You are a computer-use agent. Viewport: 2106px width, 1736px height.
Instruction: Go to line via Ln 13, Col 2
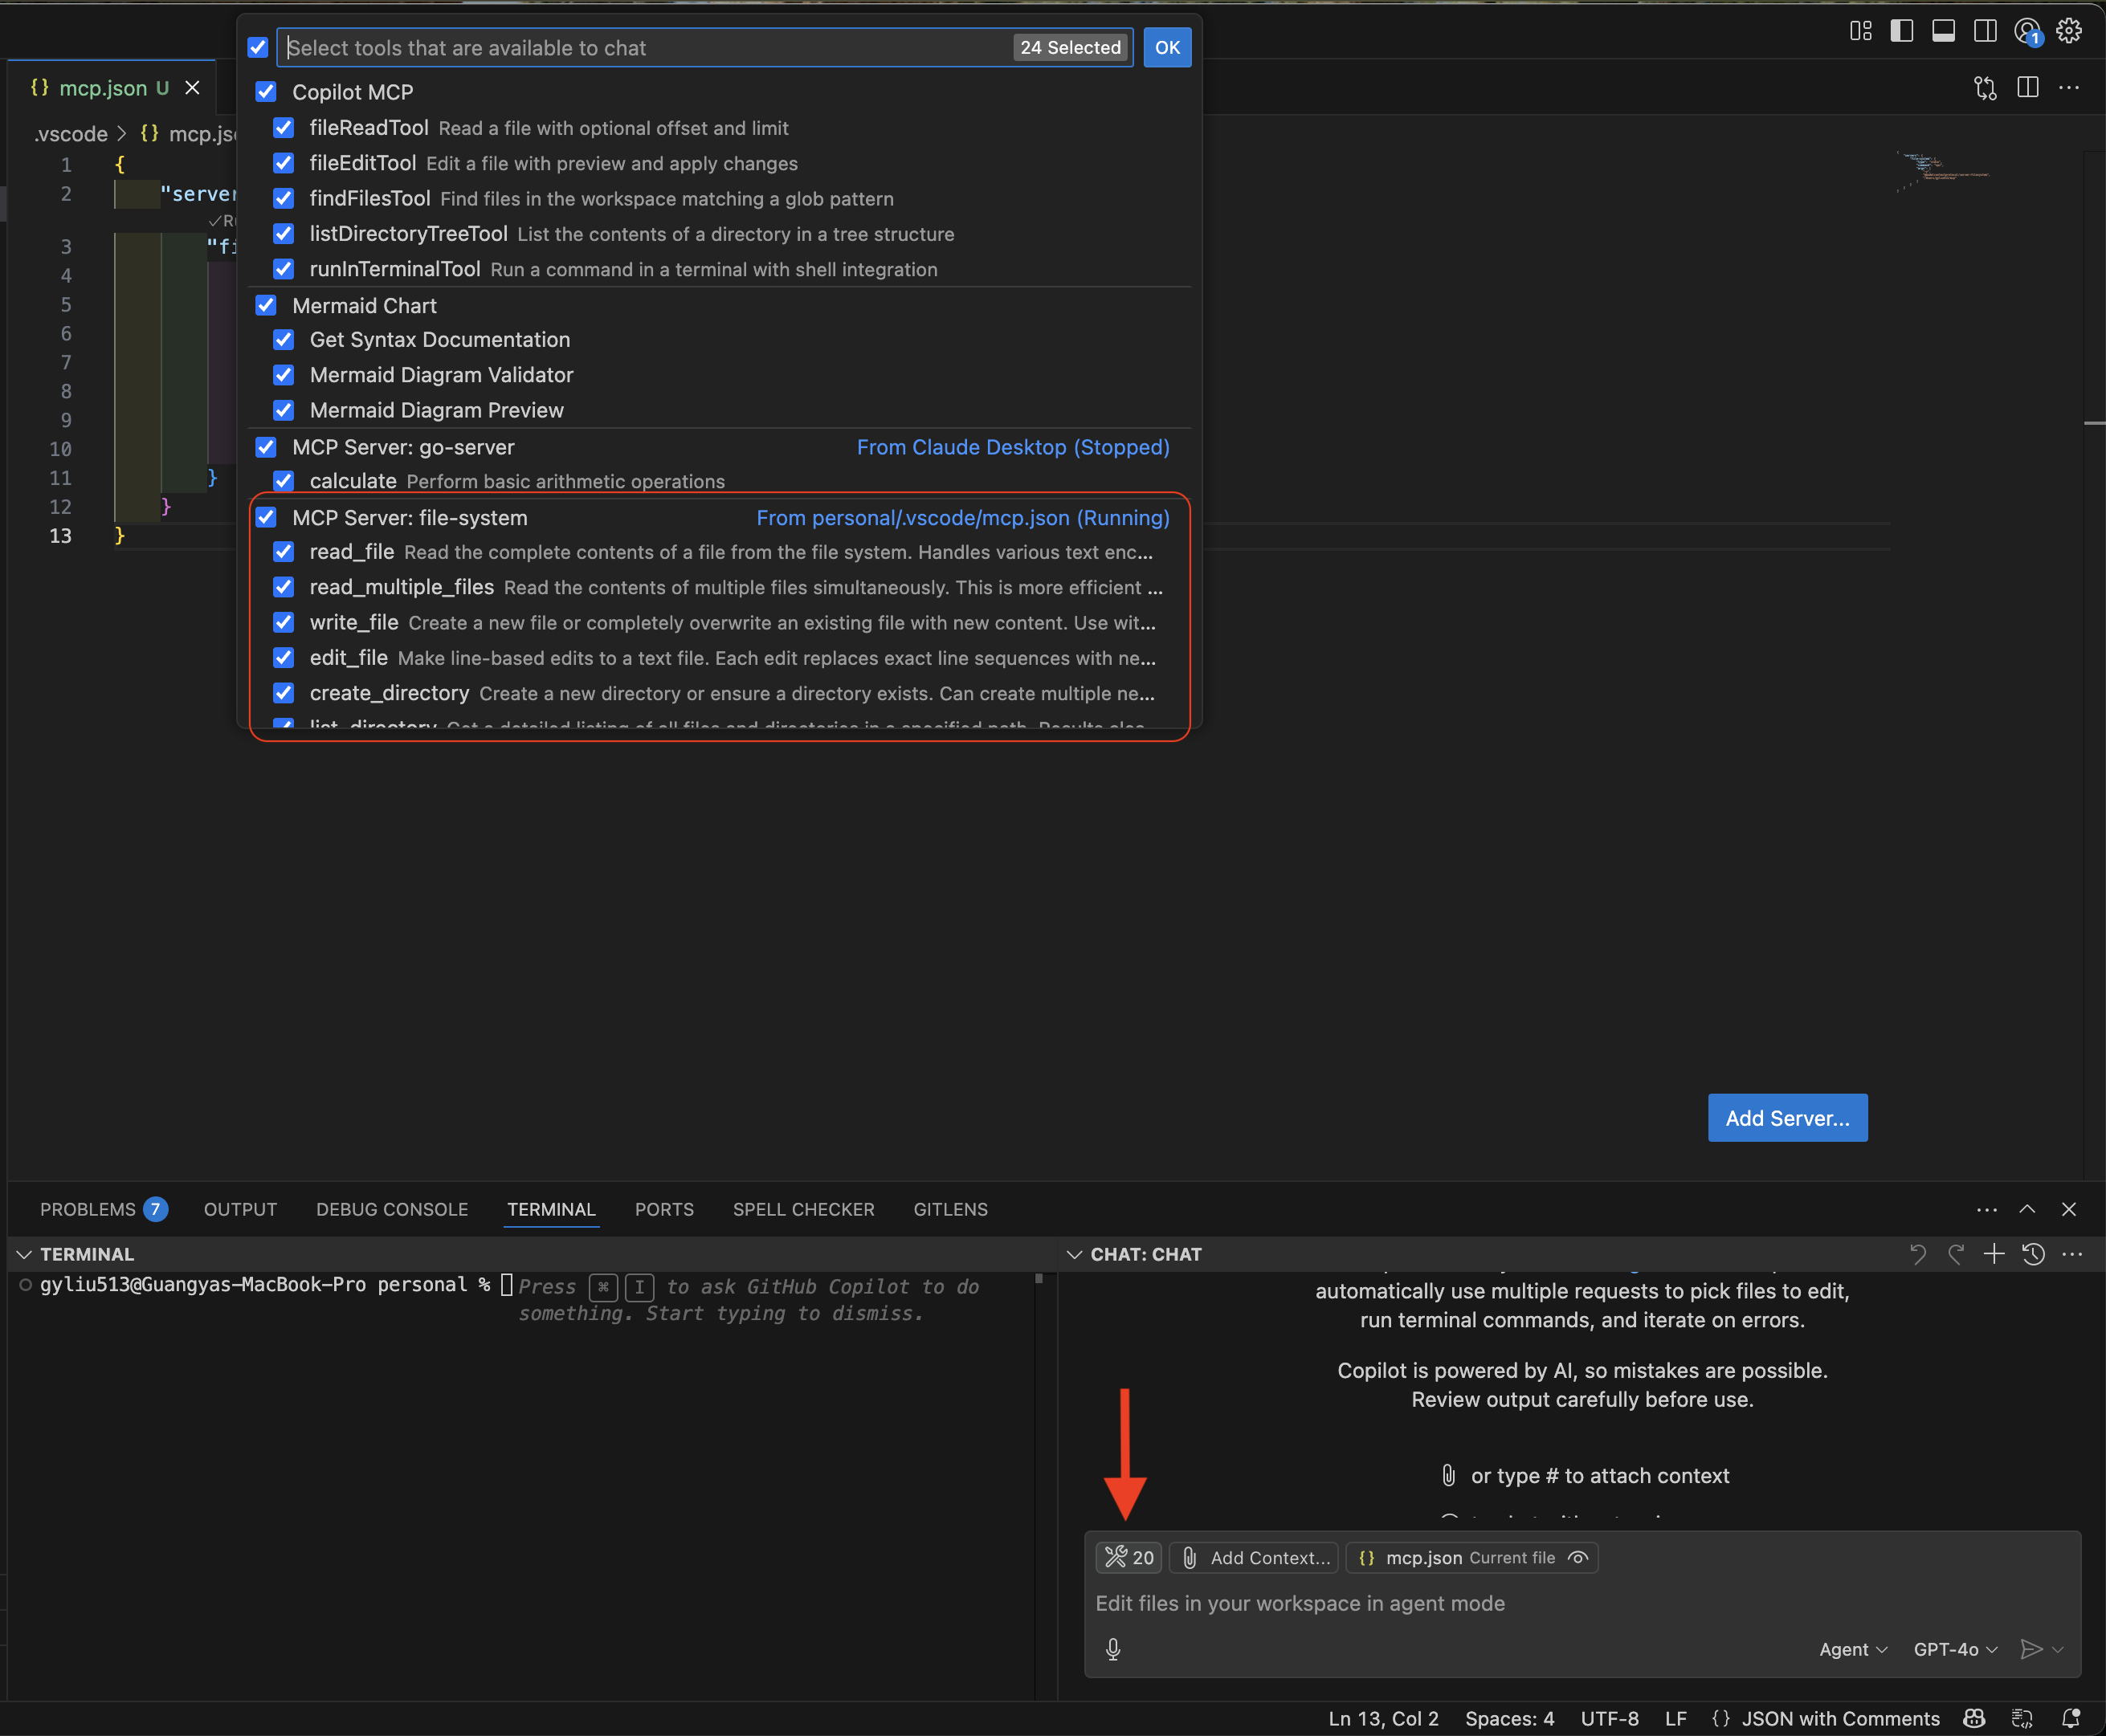[1382, 1718]
